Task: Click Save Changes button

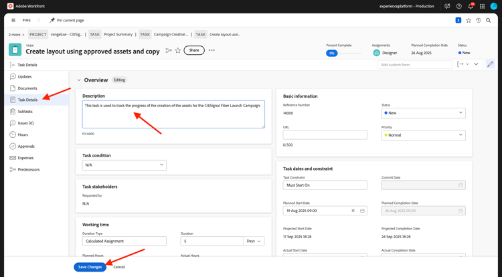Action: (x=90, y=267)
